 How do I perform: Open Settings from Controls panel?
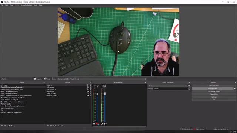[x=214, y=97]
